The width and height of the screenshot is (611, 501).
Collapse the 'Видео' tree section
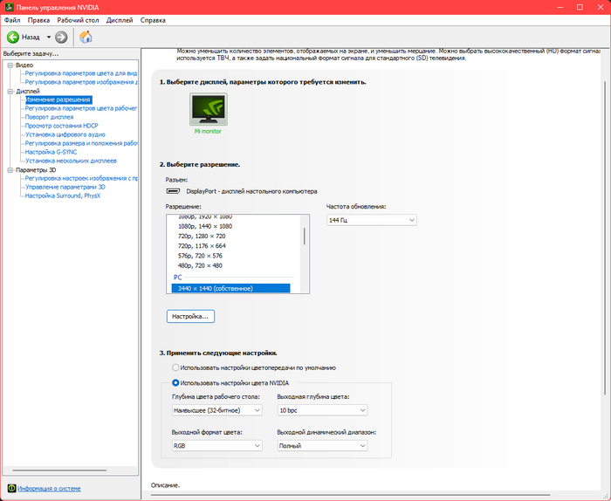pos(10,65)
